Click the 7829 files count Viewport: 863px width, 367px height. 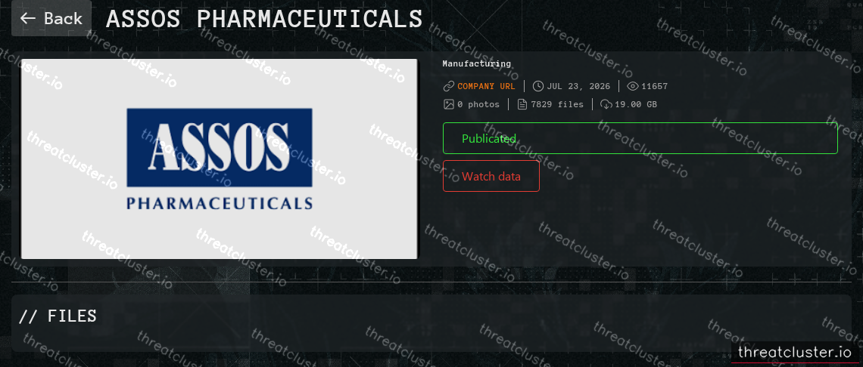(557, 104)
